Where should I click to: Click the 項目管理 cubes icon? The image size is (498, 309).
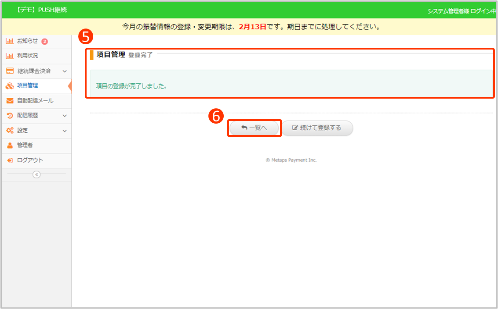coord(10,86)
